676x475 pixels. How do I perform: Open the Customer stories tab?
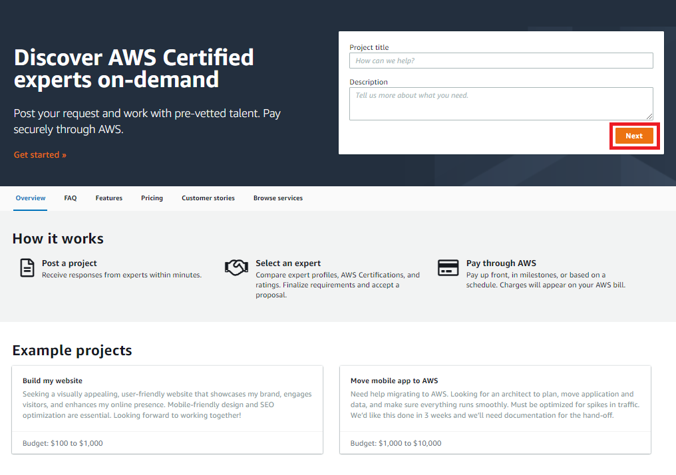(x=208, y=198)
